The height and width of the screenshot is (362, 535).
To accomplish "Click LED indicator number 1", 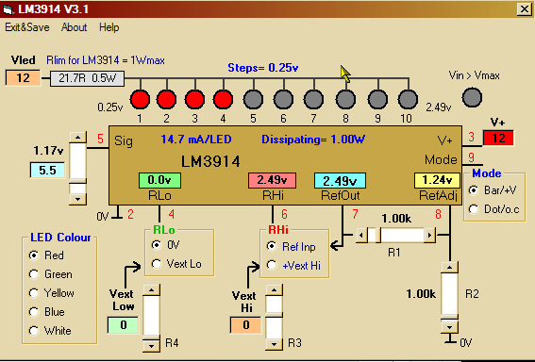I will pyautogui.click(x=140, y=100).
